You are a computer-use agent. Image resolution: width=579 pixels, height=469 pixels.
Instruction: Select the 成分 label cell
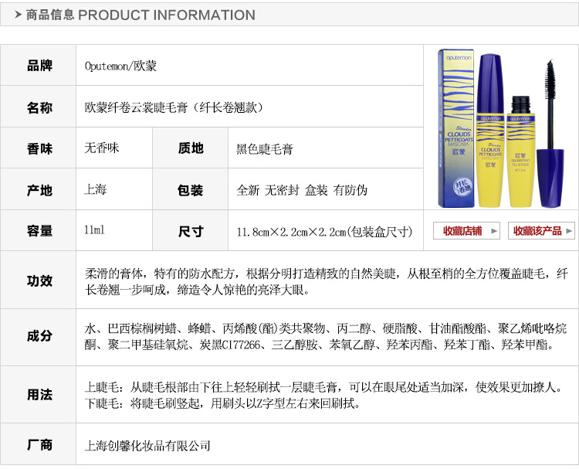[39, 336]
